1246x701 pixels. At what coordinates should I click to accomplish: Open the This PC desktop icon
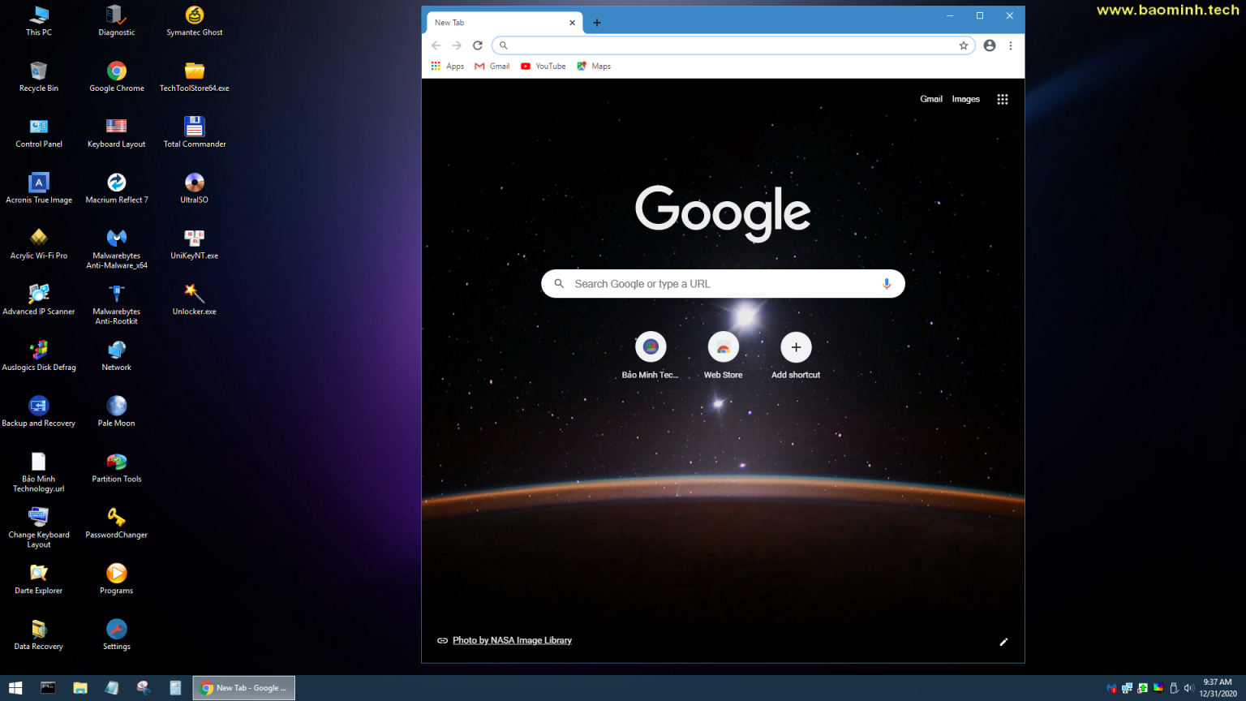pyautogui.click(x=38, y=21)
